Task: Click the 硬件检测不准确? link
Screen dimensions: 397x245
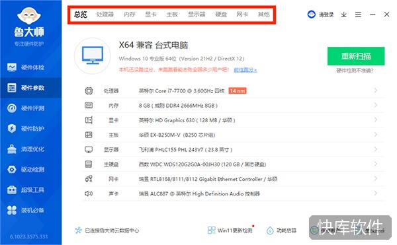Action: click(x=355, y=71)
